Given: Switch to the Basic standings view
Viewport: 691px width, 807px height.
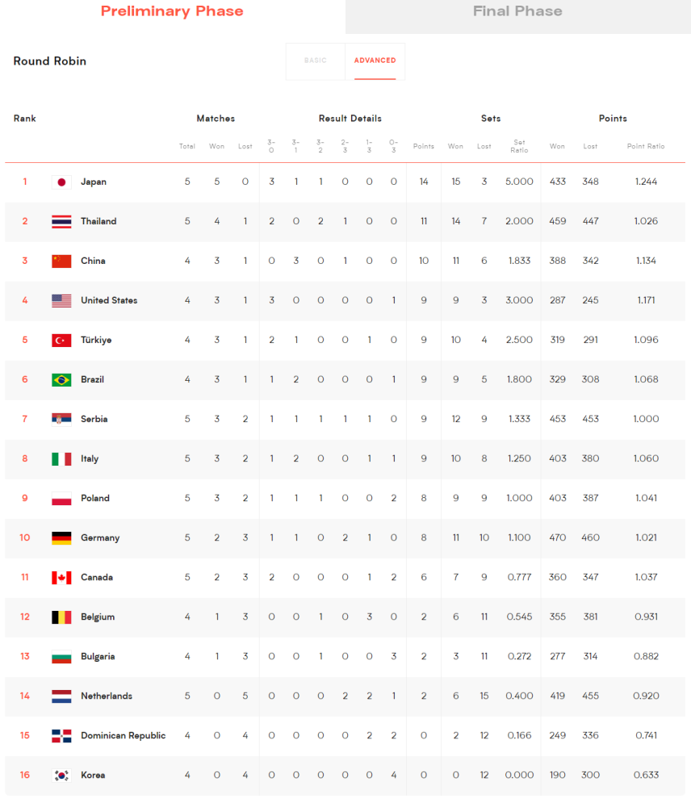Looking at the screenshot, I should 316,61.
